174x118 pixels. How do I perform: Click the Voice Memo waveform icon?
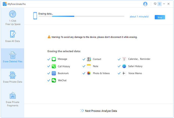124,73
